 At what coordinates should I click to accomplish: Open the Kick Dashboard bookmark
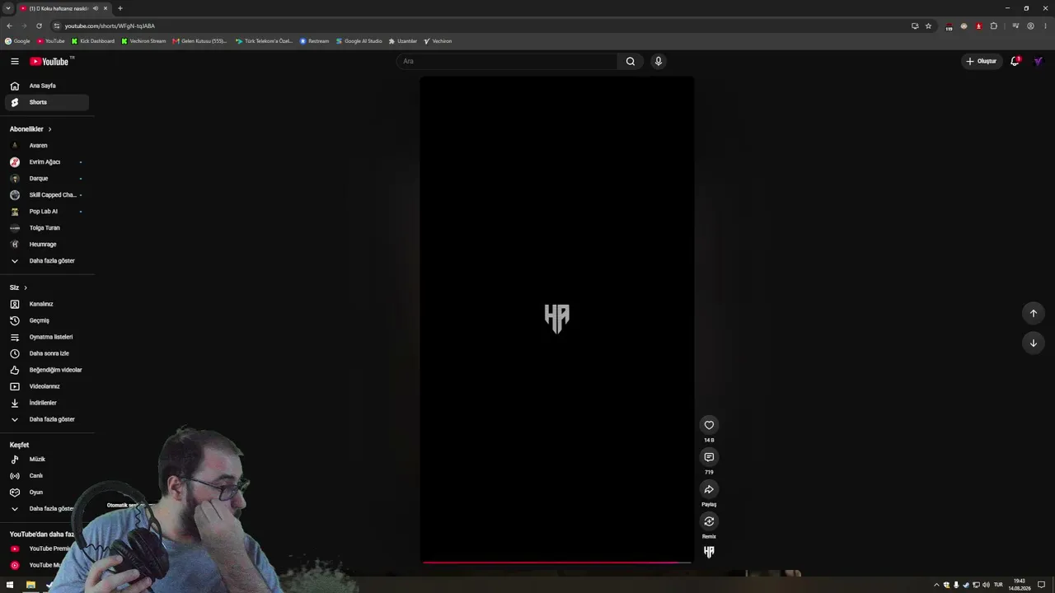coord(93,40)
